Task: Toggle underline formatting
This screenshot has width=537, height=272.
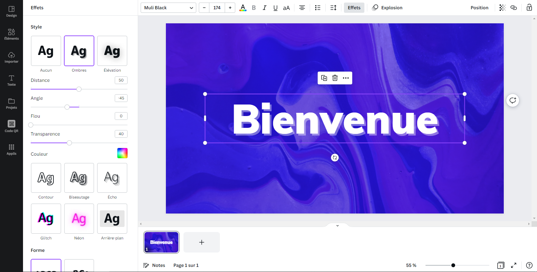Action: point(275,8)
